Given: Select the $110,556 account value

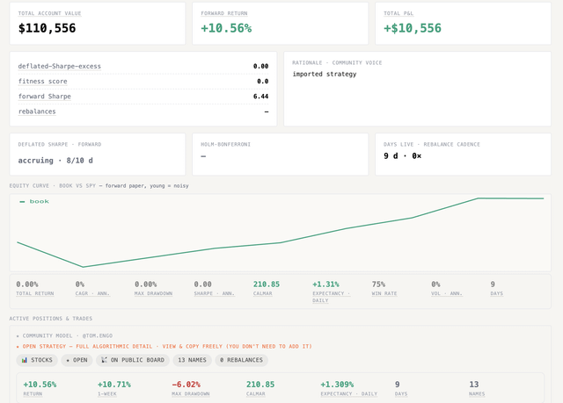Looking at the screenshot, I should pyautogui.click(x=47, y=28).
